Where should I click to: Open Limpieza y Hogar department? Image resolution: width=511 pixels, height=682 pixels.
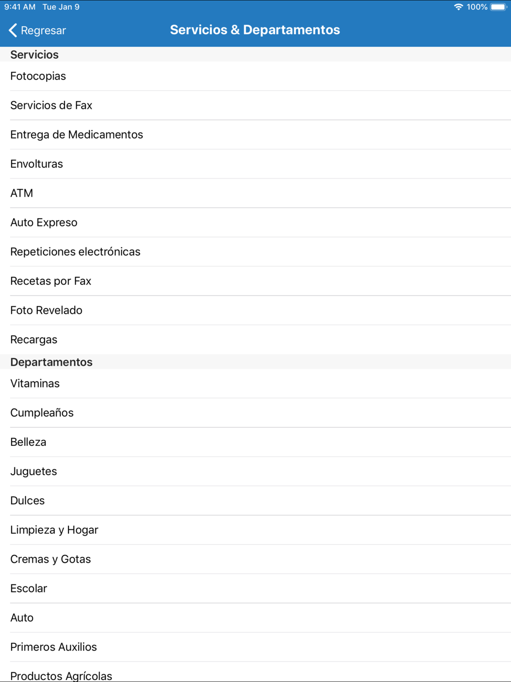click(255, 530)
